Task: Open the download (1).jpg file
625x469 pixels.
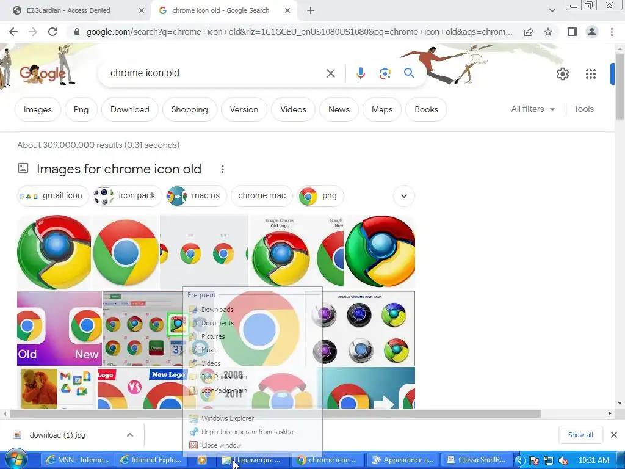Action: [57, 435]
